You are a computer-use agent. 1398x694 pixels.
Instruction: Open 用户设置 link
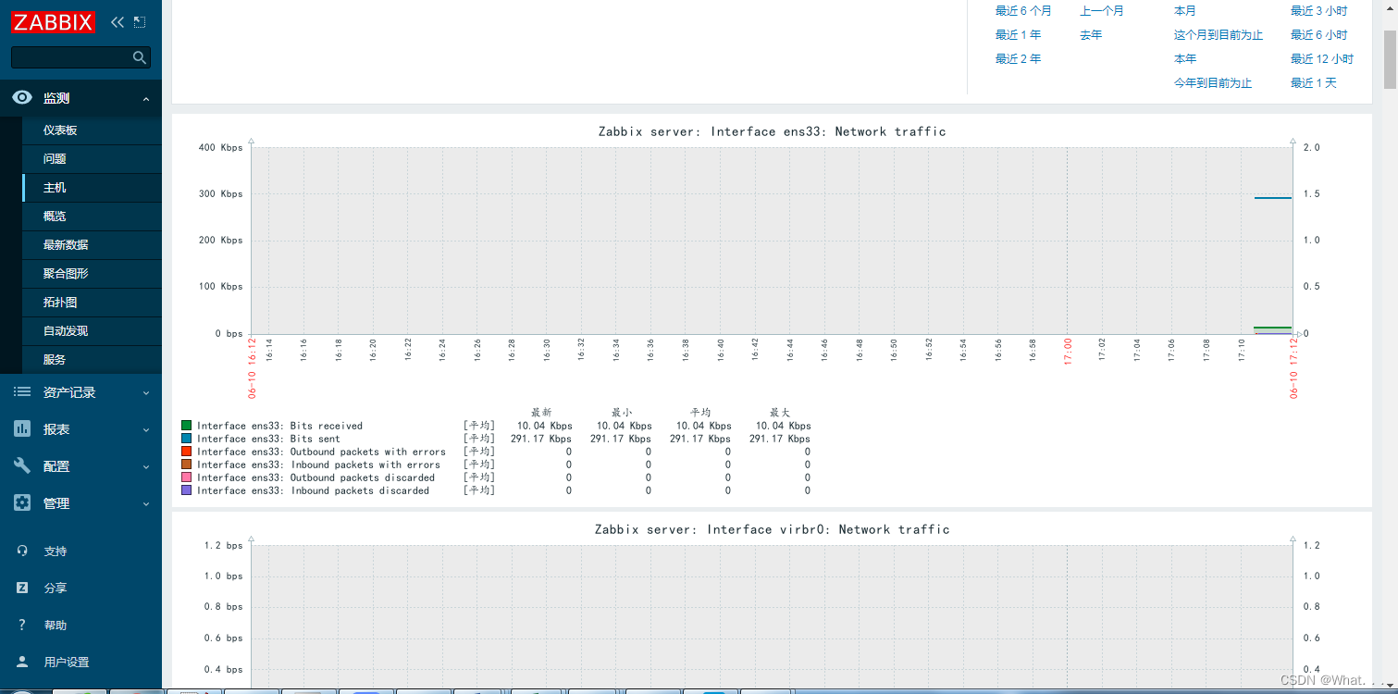pos(67,663)
